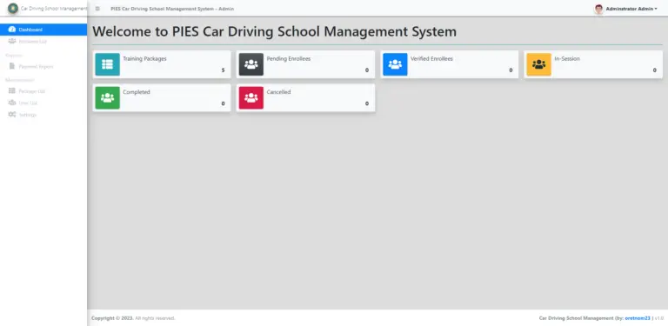The width and height of the screenshot is (668, 326).
Task: Open the Administrator Admin dropdown menu
Action: click(631, 9)
